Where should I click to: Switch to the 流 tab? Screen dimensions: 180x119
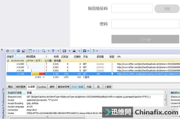coord(98,87)
